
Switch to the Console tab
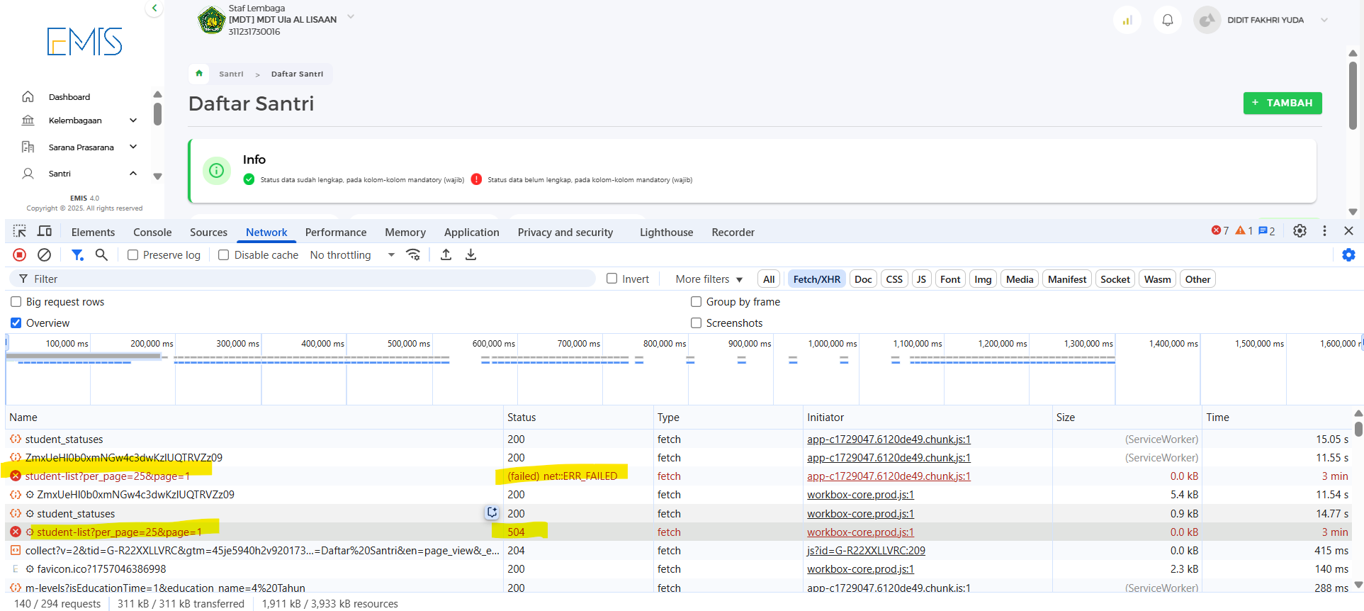152,232
